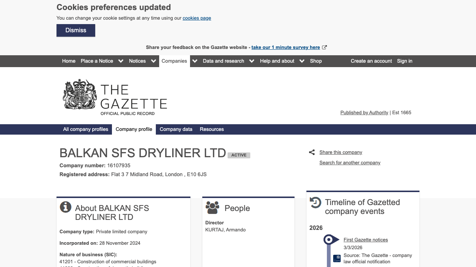Click the Timeline history clock icon
The width and height of the screenshot is (476, 267).
tap(315, 202)
